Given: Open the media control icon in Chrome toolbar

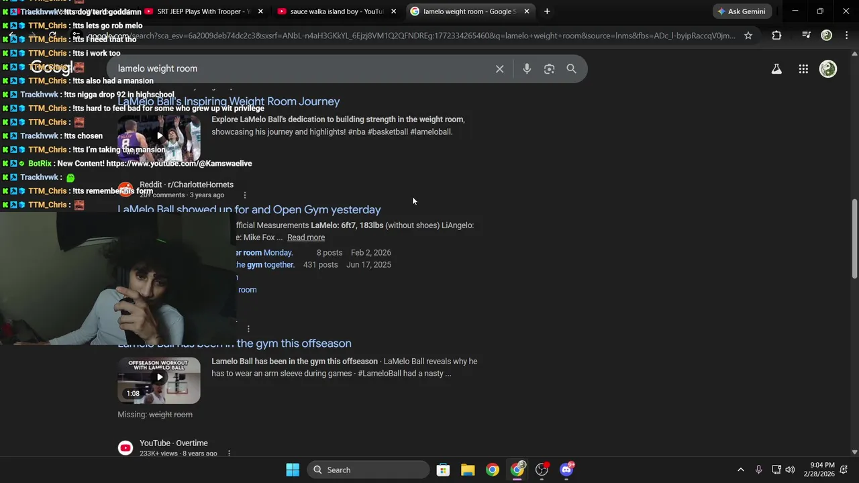Looking at the screenshot, I should pyautogui.click(x=807, y=35).
